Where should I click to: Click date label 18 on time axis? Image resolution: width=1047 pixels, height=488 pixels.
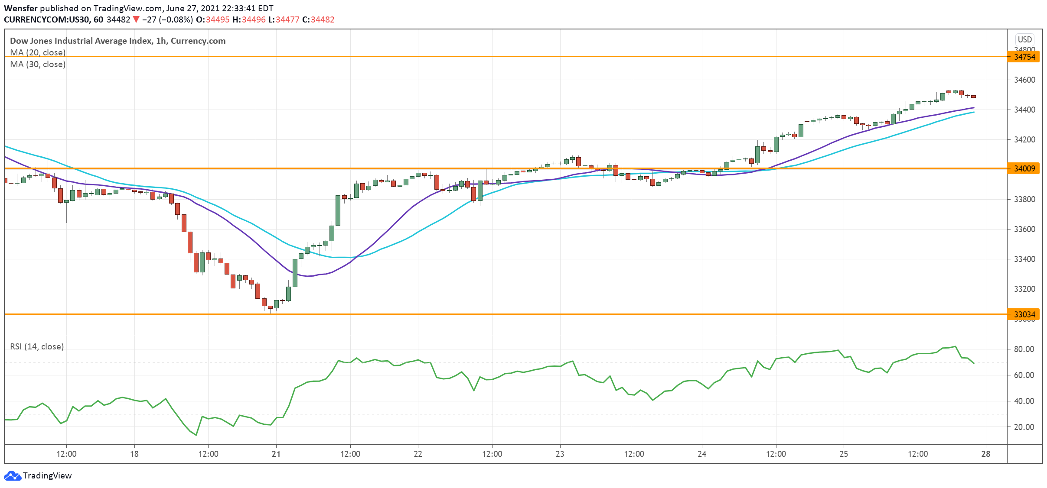[134, 454]
